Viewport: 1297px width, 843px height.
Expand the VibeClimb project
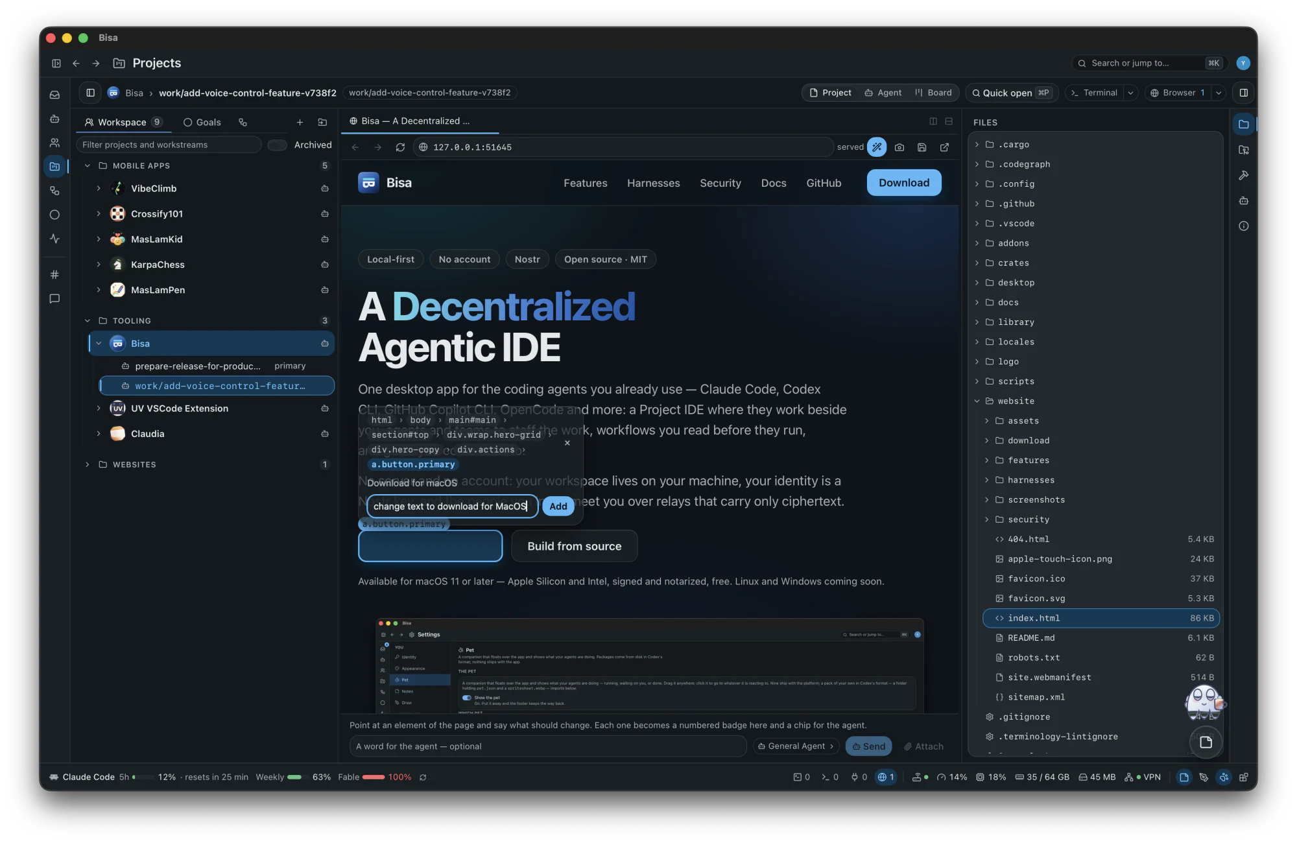99,188
